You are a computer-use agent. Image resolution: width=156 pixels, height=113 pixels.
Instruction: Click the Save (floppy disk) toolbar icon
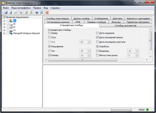point(6,12)
